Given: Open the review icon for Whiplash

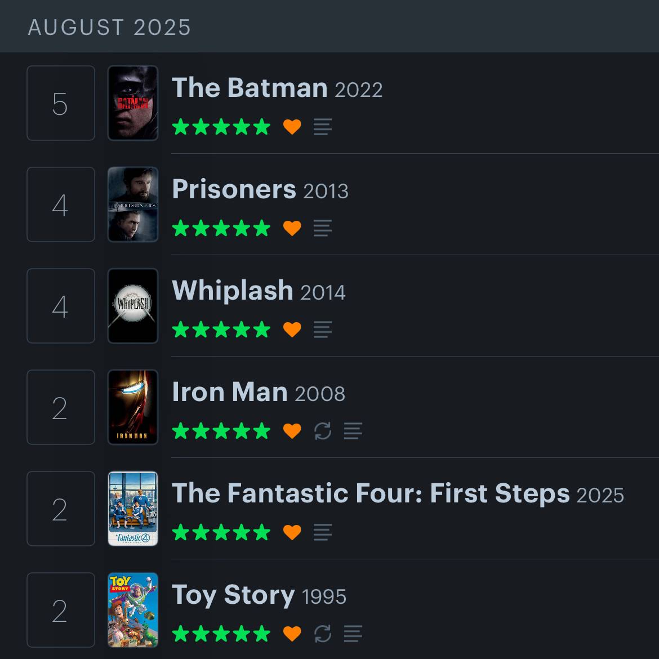Looking at the screenshot, I should tap(322, 329).
